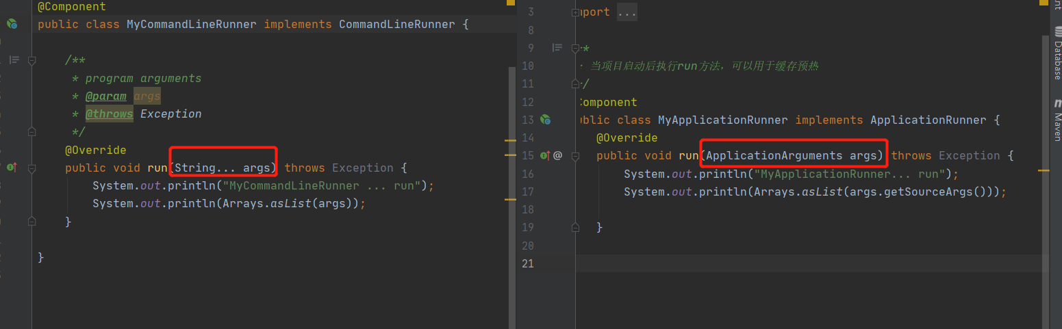Expand the collapsed imports on line 3
The width and height of the screenshot is (1062, 329).
coord(575,12)
